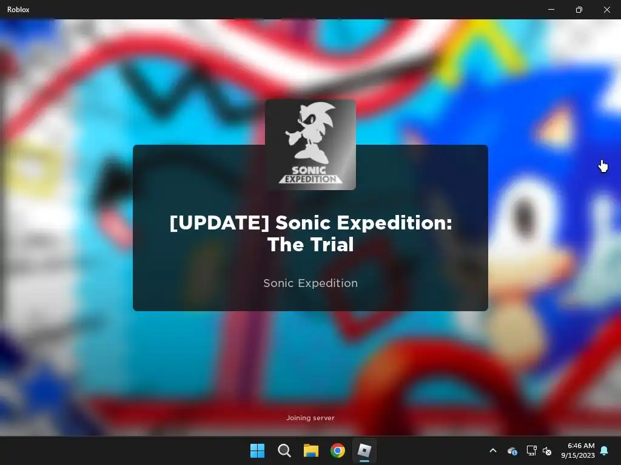621x465 pixels.
Task: Select the Roblox taskbar icon
Action: click(364, 450)
